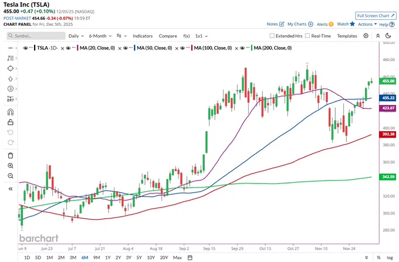
Task: Add TSLA to Watch list
Action: coord(346,24)
